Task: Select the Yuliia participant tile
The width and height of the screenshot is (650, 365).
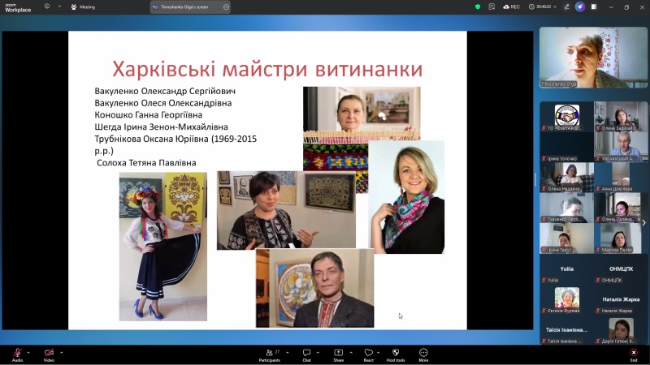Action: pyautogui.click(x=565, y=273)
